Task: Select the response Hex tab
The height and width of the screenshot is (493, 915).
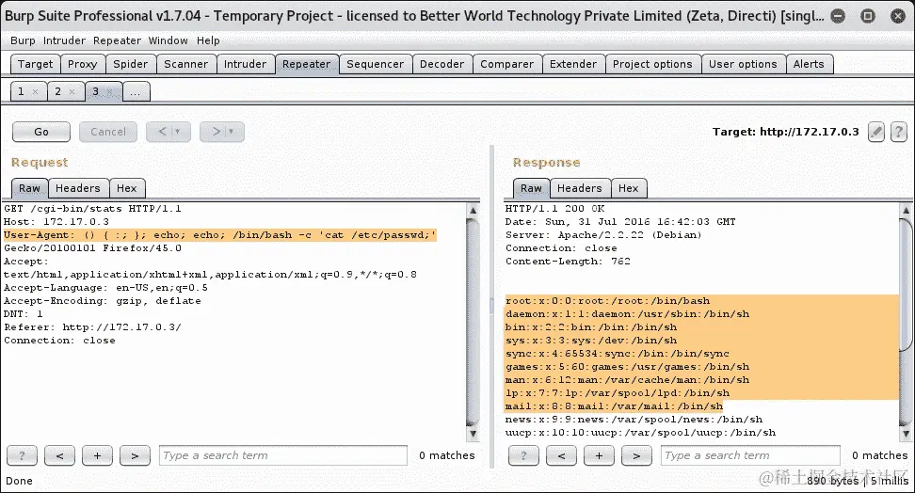Action: (x=629, y=188)
